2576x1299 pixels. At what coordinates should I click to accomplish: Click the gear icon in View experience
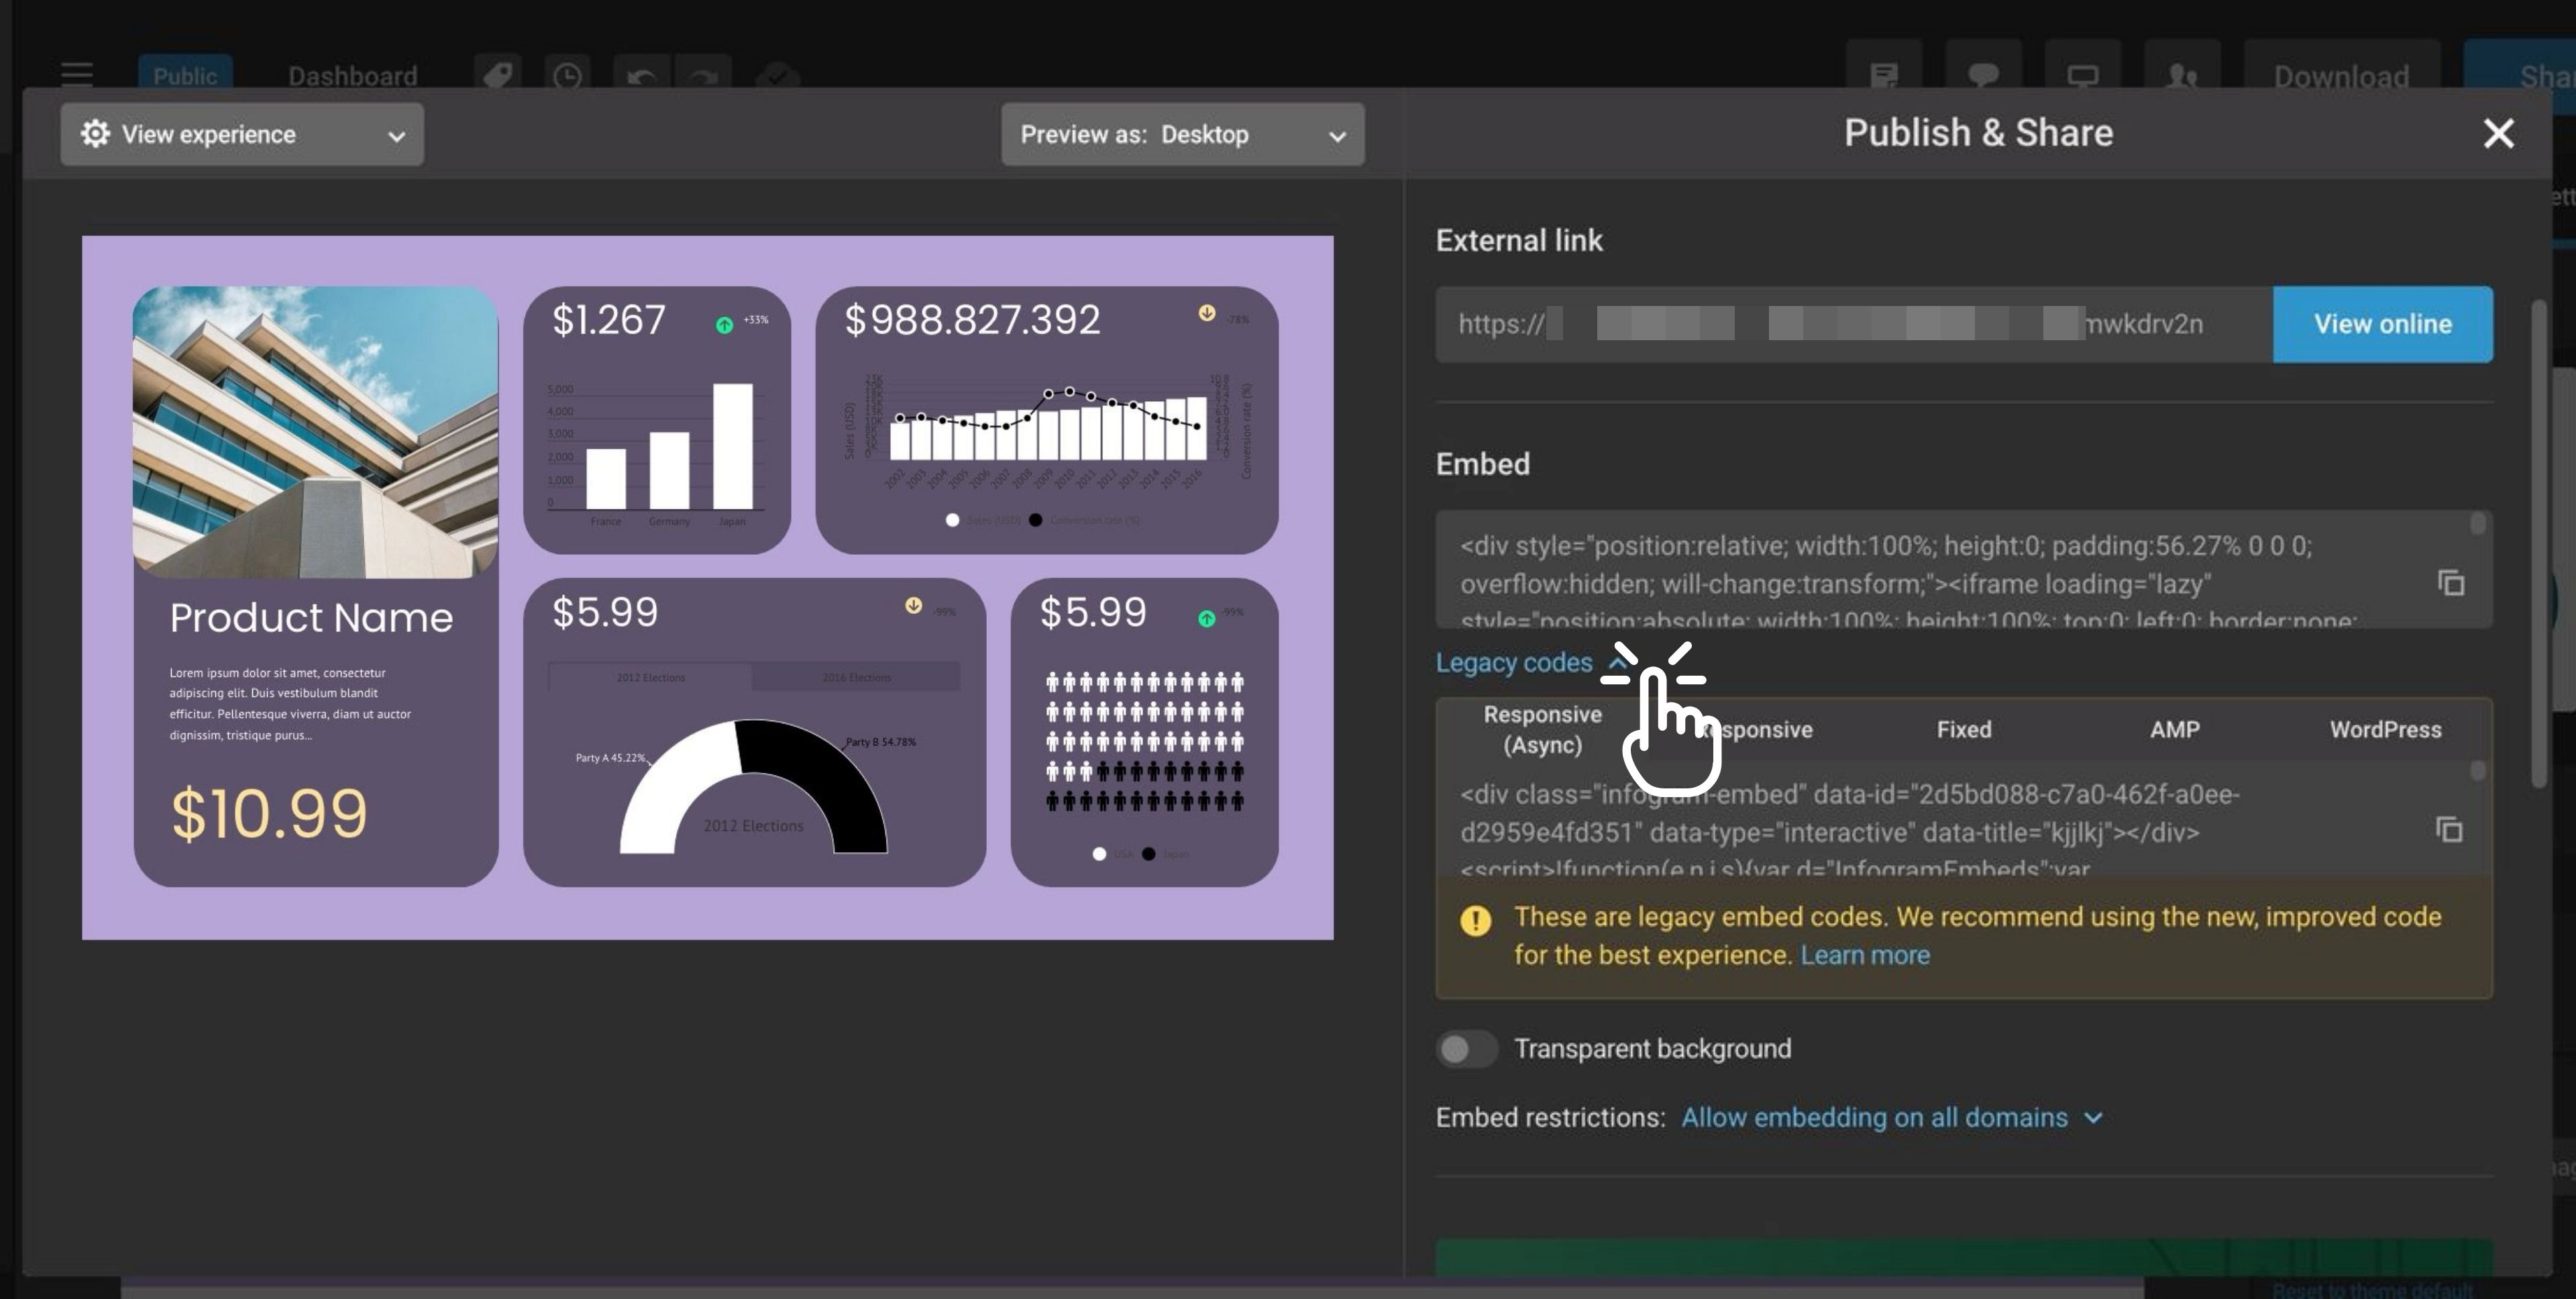point(95,134)
